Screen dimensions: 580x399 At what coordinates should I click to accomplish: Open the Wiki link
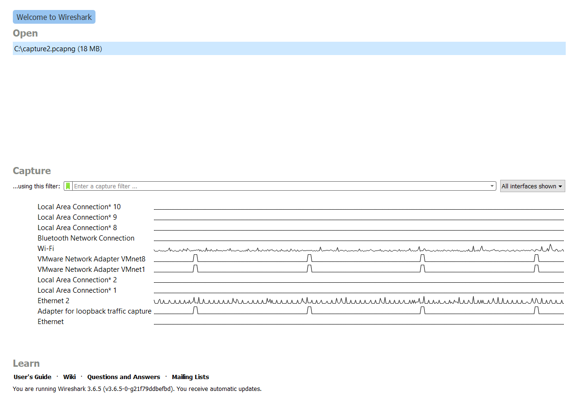pyautogui.click(x=69, y=377)
